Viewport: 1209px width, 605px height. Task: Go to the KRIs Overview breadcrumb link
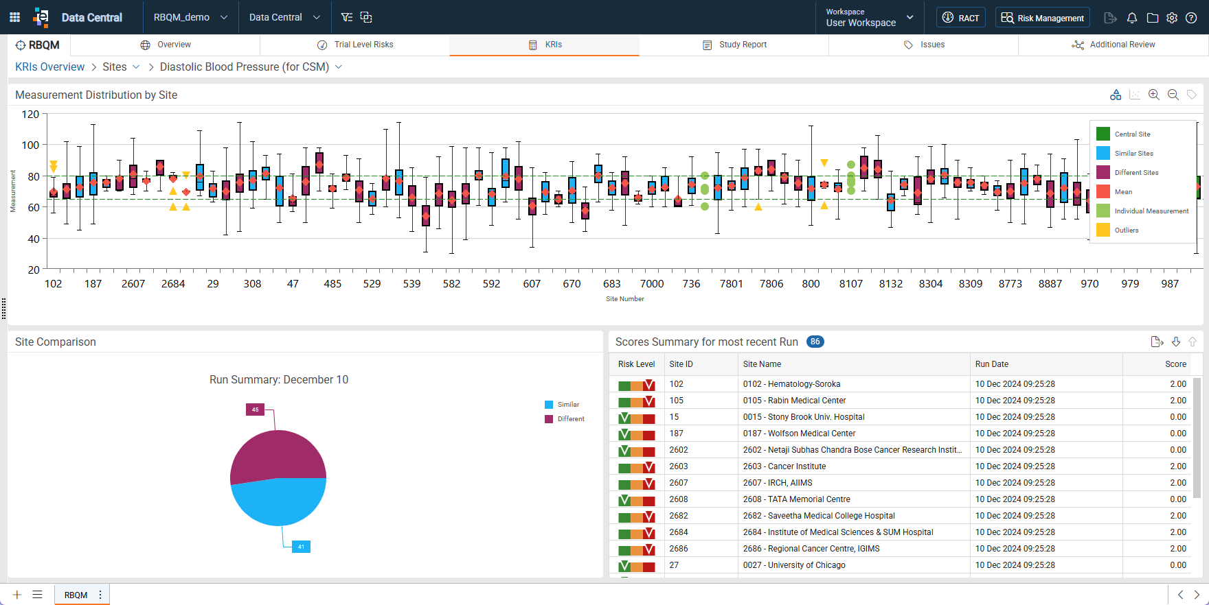tap(50, 67)
